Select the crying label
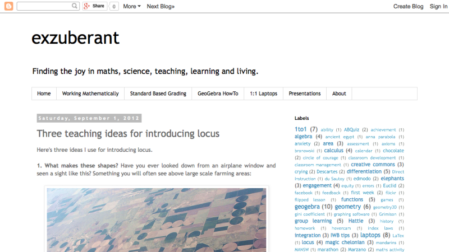Image resolution: width=449 pixels, height=252 pixels. tap(301, 172)
